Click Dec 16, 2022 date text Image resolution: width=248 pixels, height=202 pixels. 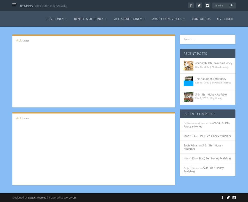[202, 67]
